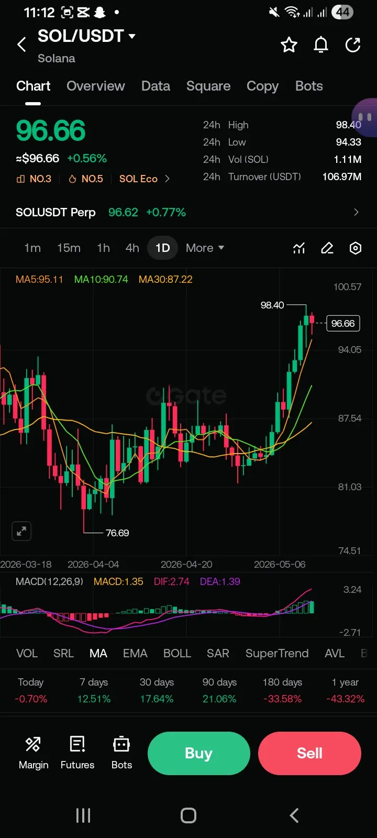Toggle the BOLL indicator
Image resolution: width=377 pixels, height=838 pixels.
177,653
